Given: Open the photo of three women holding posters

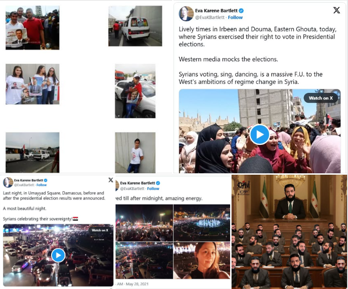Looking at the screenshot, I should point(32,84).
